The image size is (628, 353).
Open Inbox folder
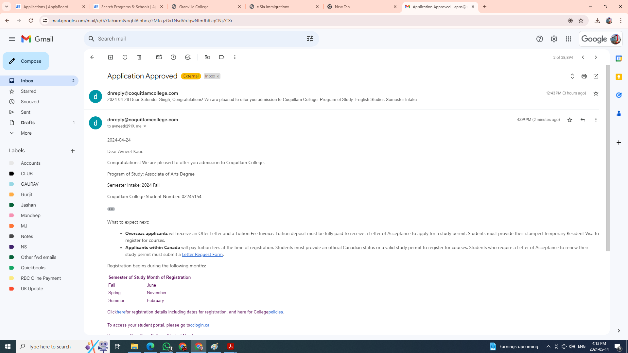[39, 81]
